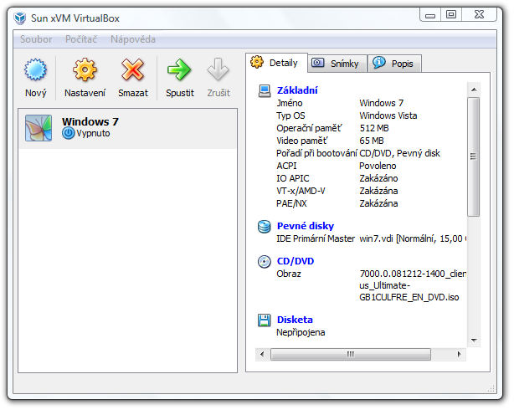Open the Soubor menu
This screenshot has width=514, height=410.
(36, 39)
